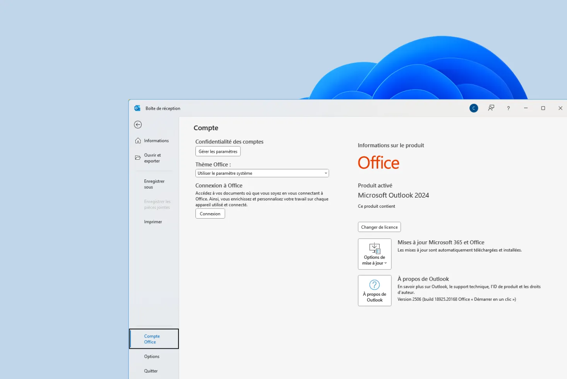Screen dimensions: 567x379
Task: Maximize the Outlook window
Action: click(x=543, y=108)
